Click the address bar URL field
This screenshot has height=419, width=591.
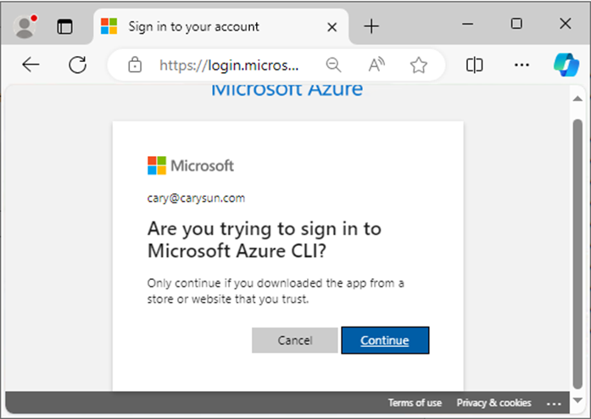[x=229, y=65]
